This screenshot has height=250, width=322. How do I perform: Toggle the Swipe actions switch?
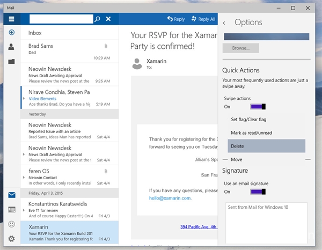(258, 107)
